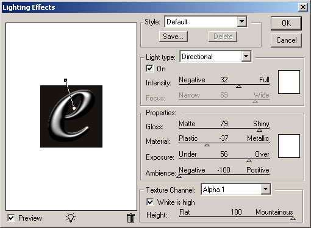The height and width of the screenshot is (228, 311).
Task: Click the trash can delete-light icon
Action: click(x=130, y=218)
